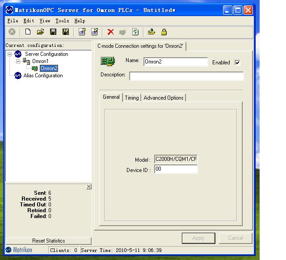Viewport: 286px width, 260px height.
Task: Click the Apply button
Action: pos(198,238)
